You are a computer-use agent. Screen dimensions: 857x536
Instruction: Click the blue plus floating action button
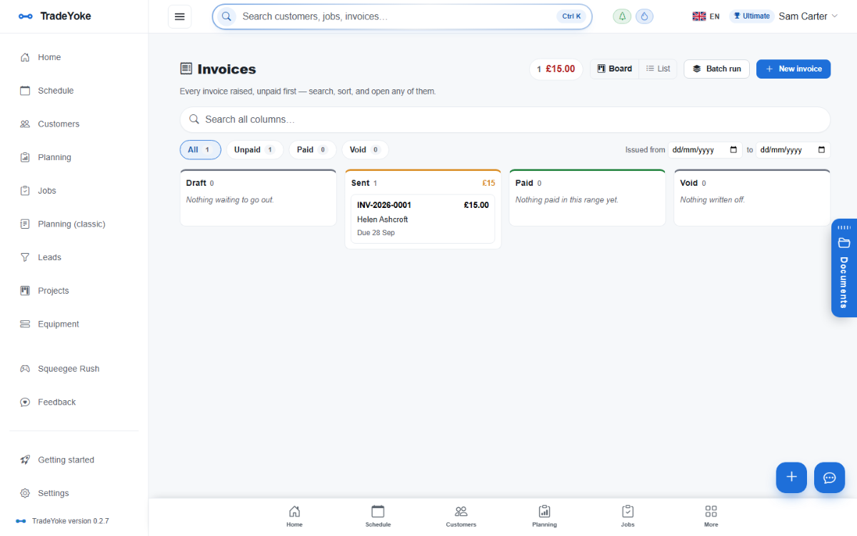coord(791,477)
